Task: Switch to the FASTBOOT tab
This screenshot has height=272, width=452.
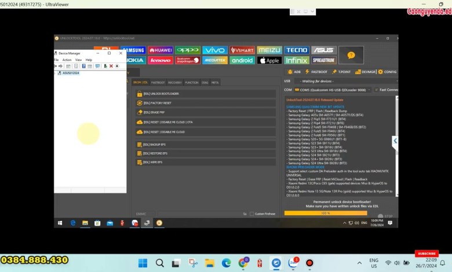Action: tap(158, 83)
